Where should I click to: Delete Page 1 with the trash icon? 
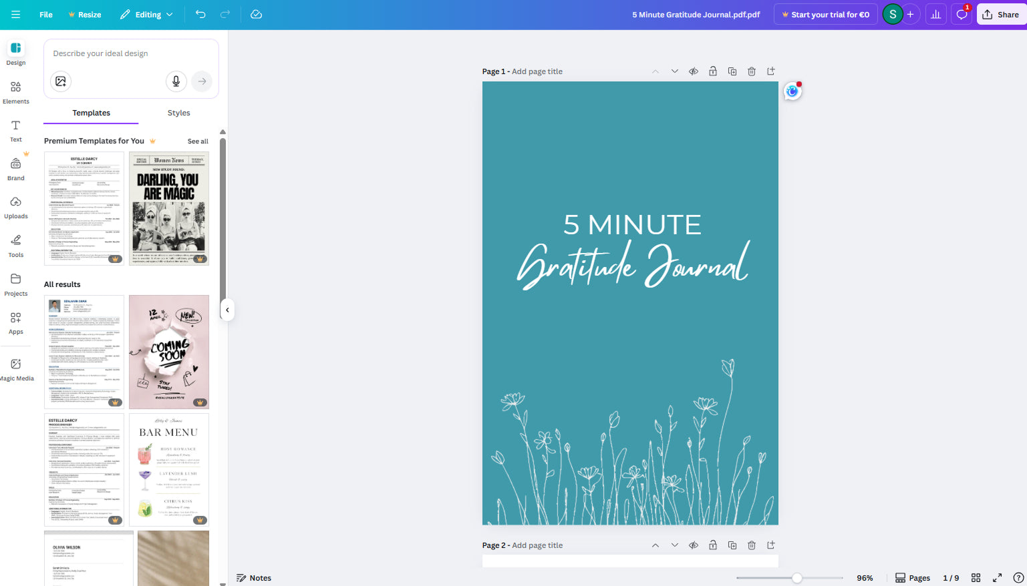(752, 71)
